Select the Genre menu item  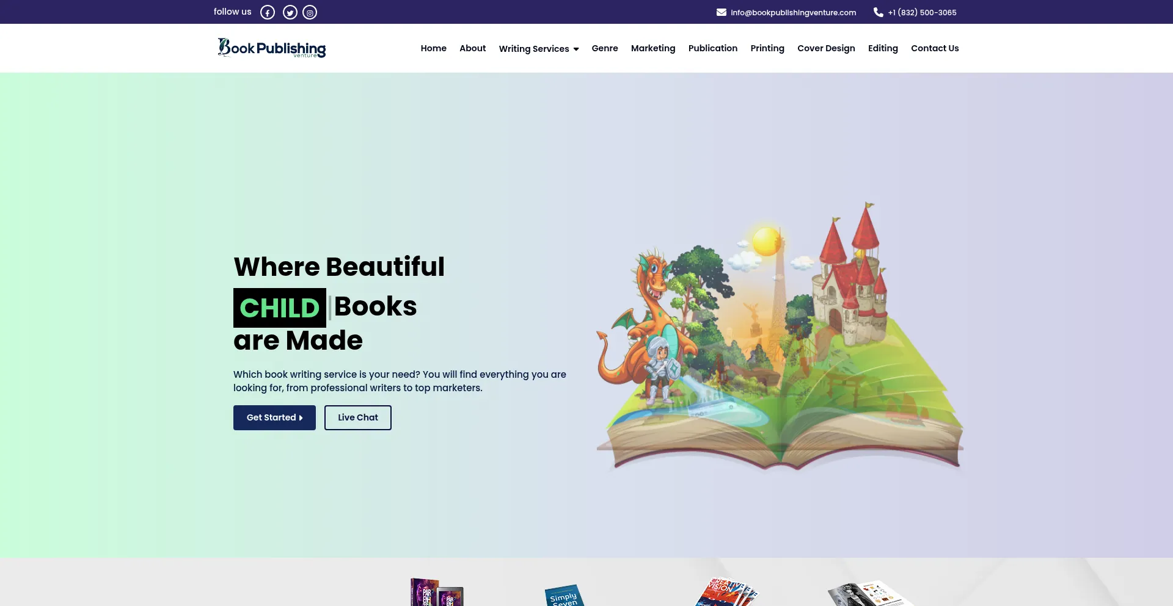tap(605, 48)
